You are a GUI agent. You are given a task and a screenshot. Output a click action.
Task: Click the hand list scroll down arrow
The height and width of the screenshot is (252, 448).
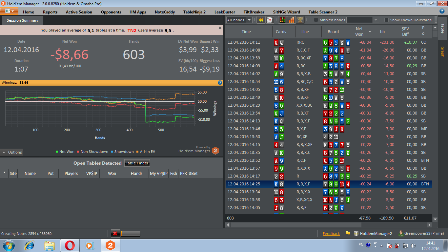point(435,219)
